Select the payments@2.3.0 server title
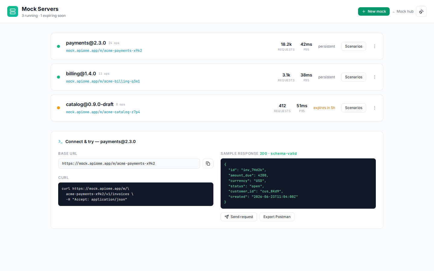434x271 pixels. click(86, 43)
